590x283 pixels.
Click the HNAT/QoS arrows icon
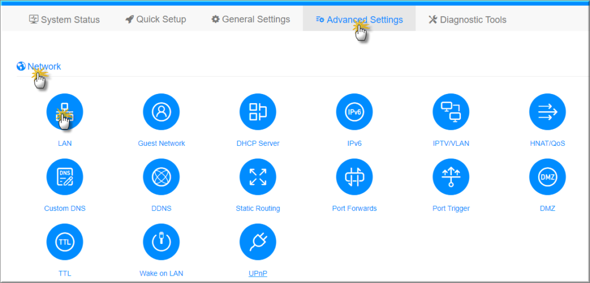click(547, 112)
